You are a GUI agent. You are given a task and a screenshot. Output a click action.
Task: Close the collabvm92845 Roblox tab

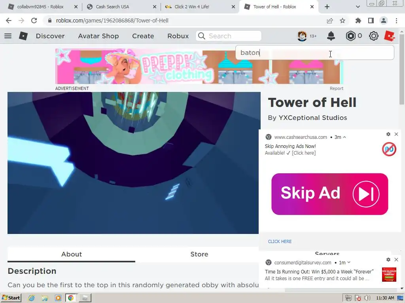(x=76, y=7)
